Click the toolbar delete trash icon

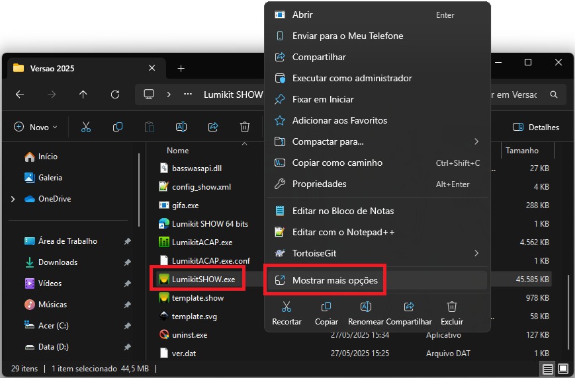245,127
